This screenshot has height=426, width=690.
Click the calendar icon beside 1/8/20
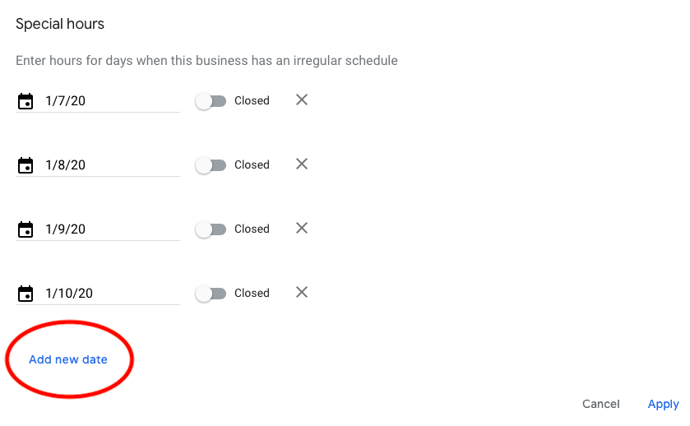[25, 165]
